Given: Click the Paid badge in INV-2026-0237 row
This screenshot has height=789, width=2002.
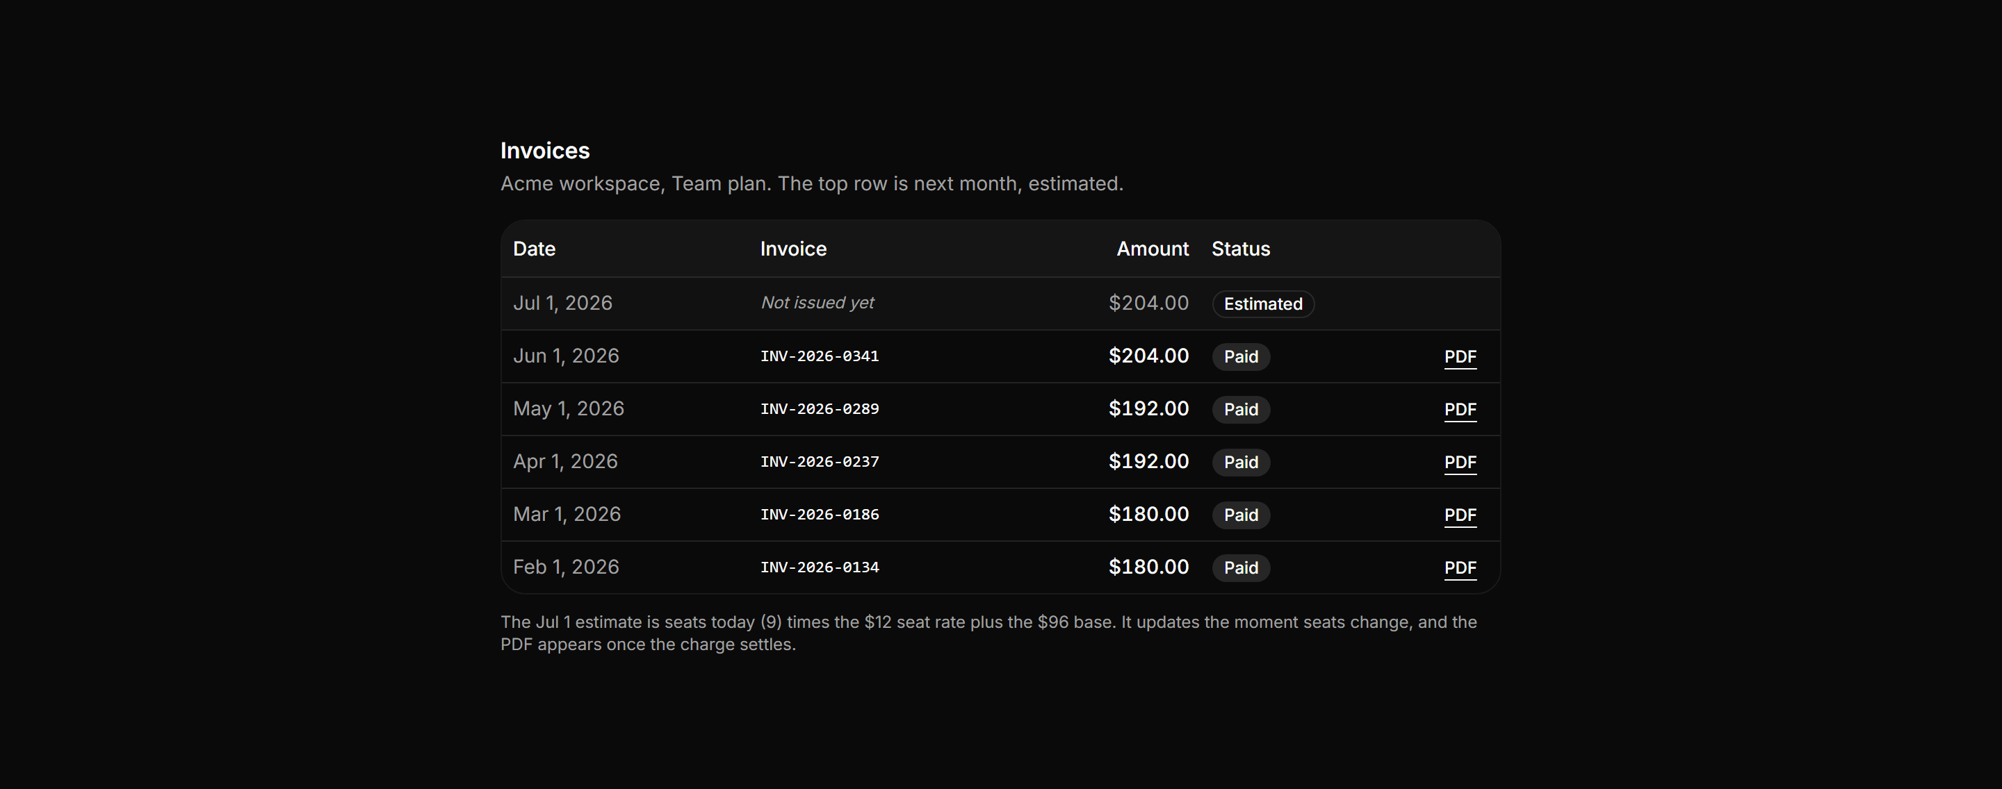Looking at the screenshot, I should [1241, 462].
